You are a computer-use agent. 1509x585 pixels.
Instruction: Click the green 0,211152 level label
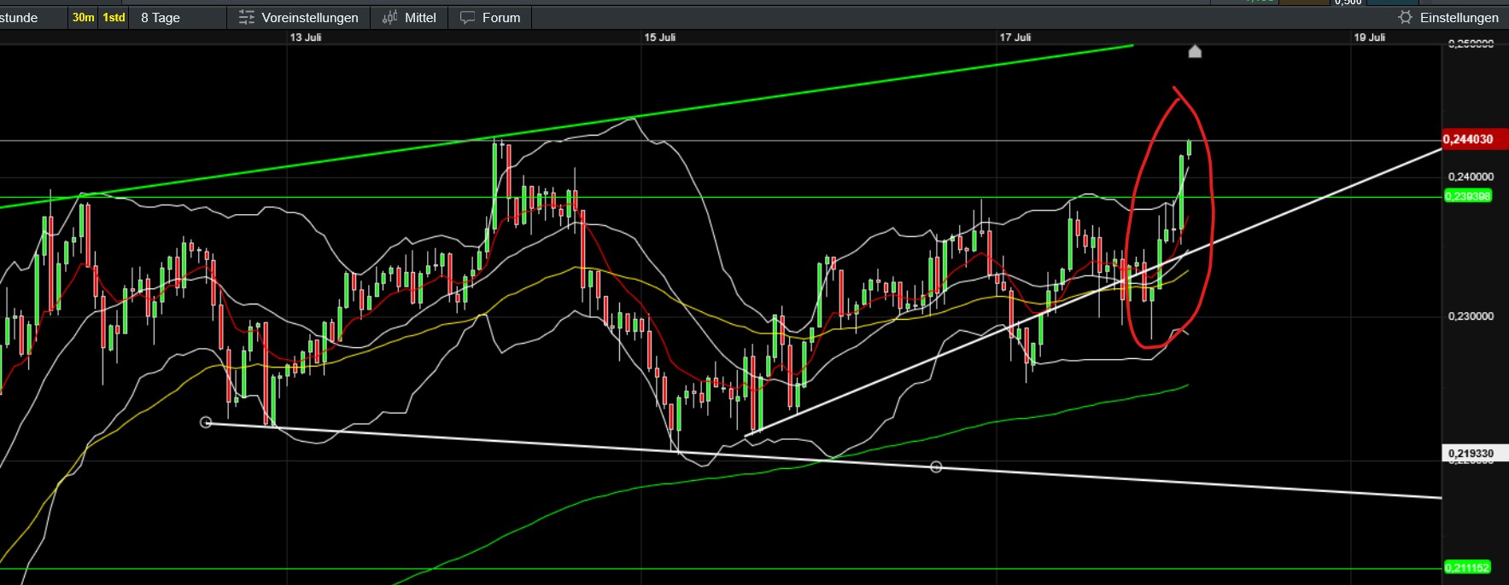tap(1467, 567)
